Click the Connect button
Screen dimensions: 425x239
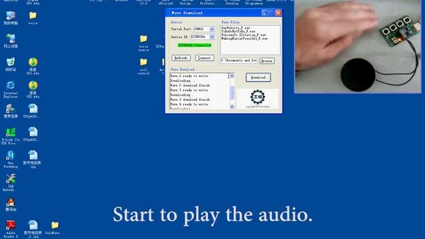(205, 58)
